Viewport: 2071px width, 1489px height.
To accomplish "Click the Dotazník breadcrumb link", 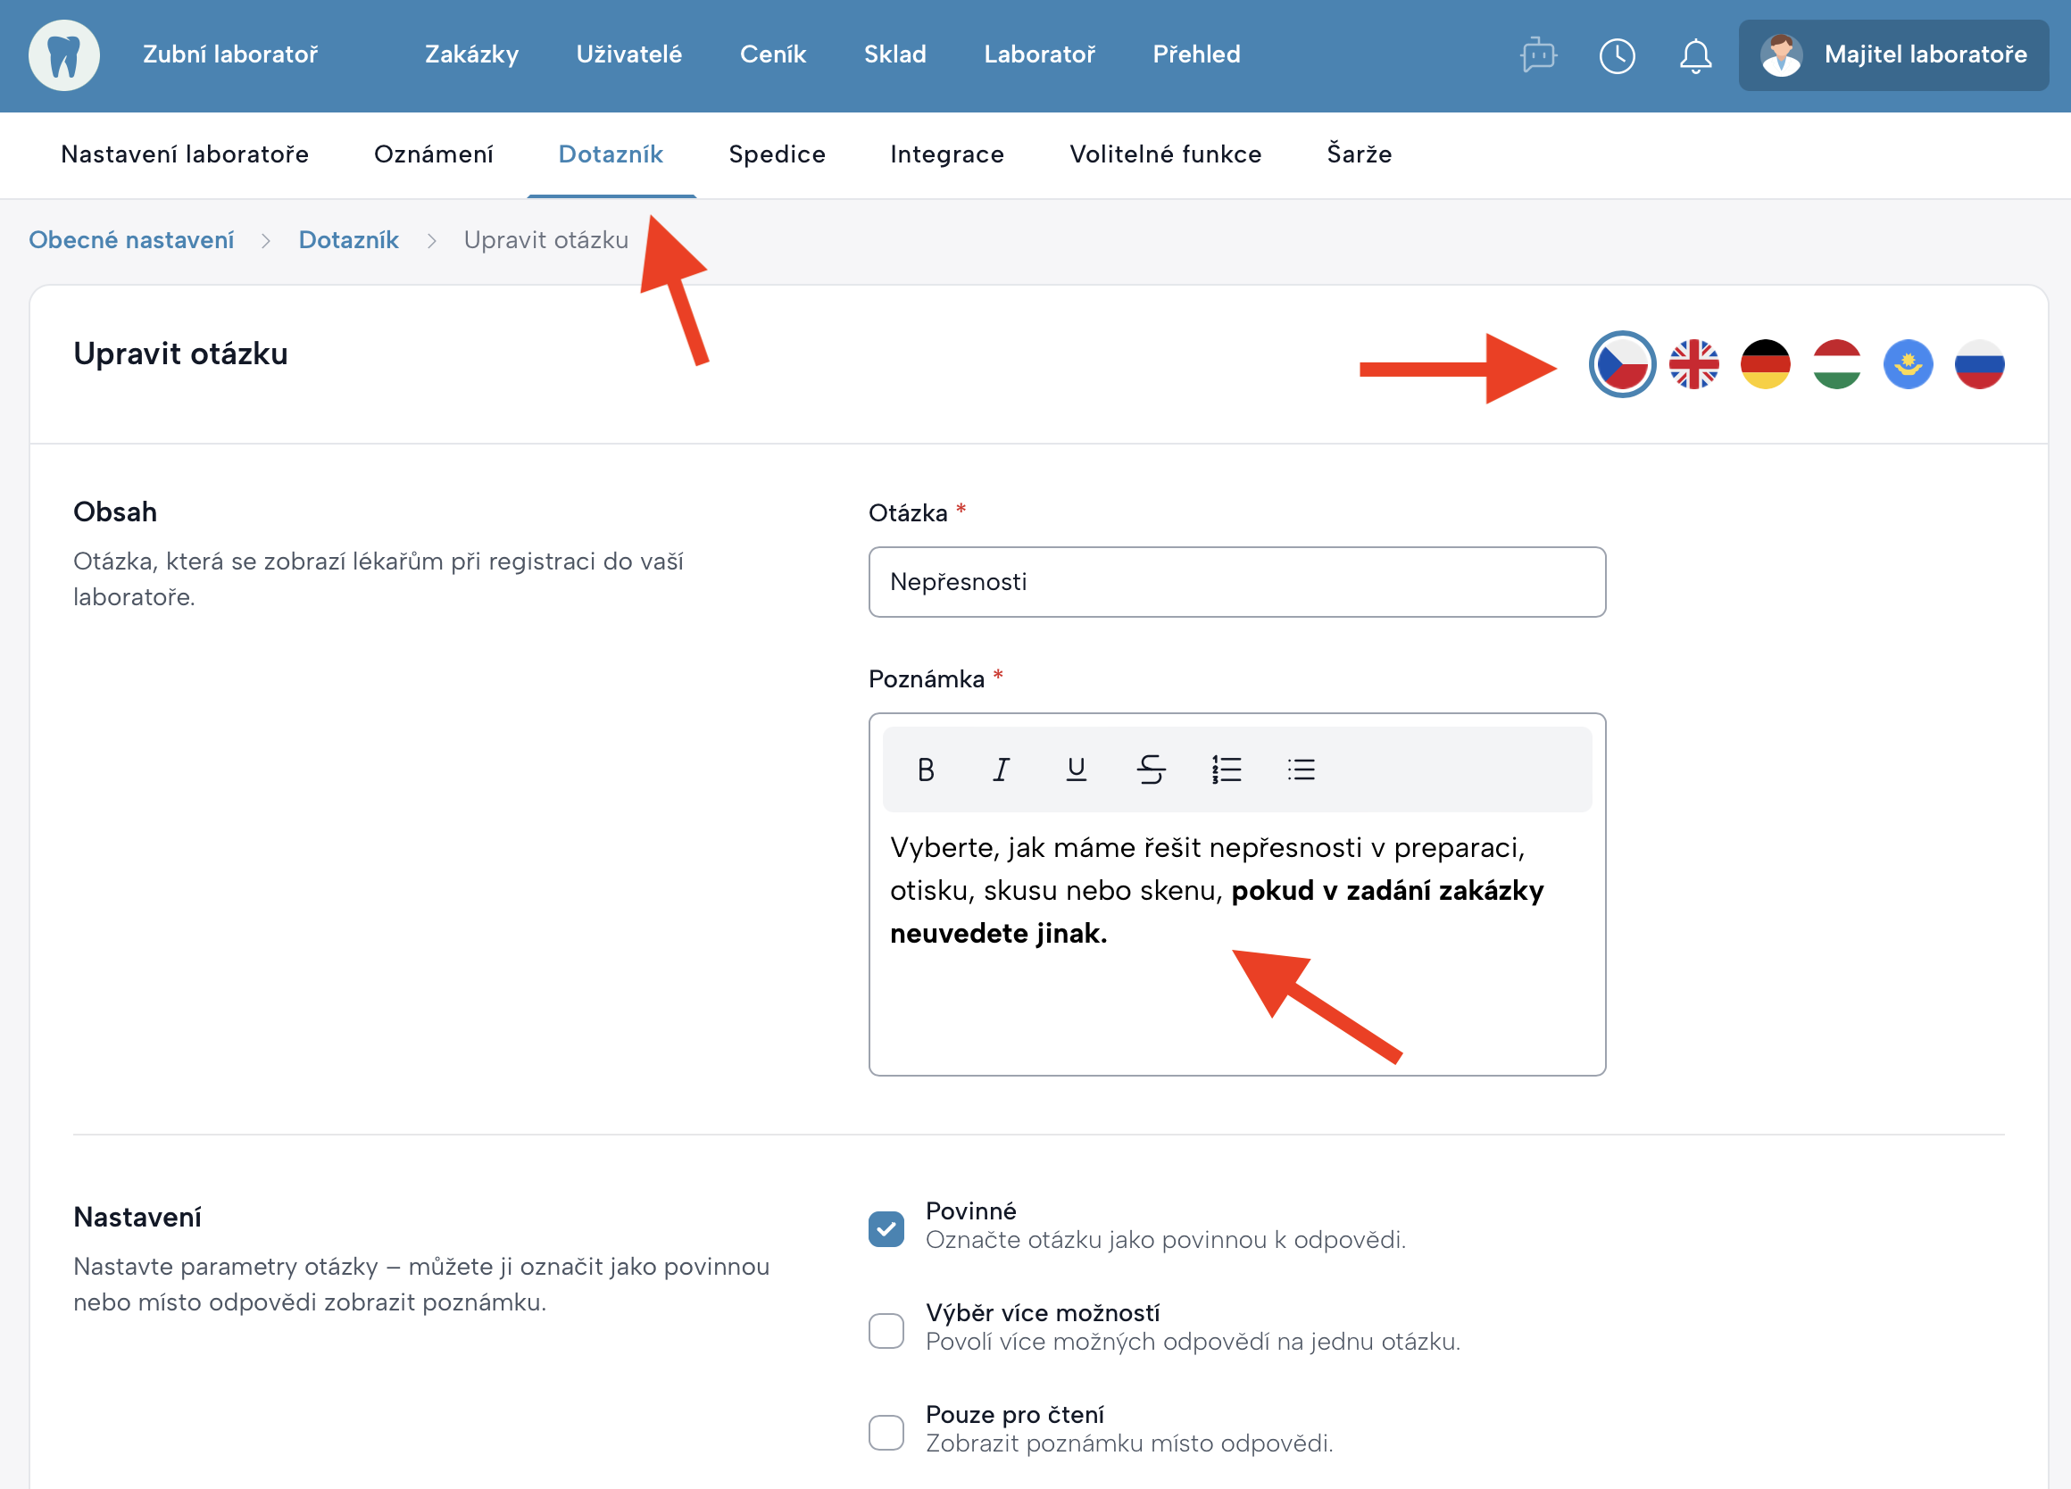I will pyautogui.click(x=348, y=240).
